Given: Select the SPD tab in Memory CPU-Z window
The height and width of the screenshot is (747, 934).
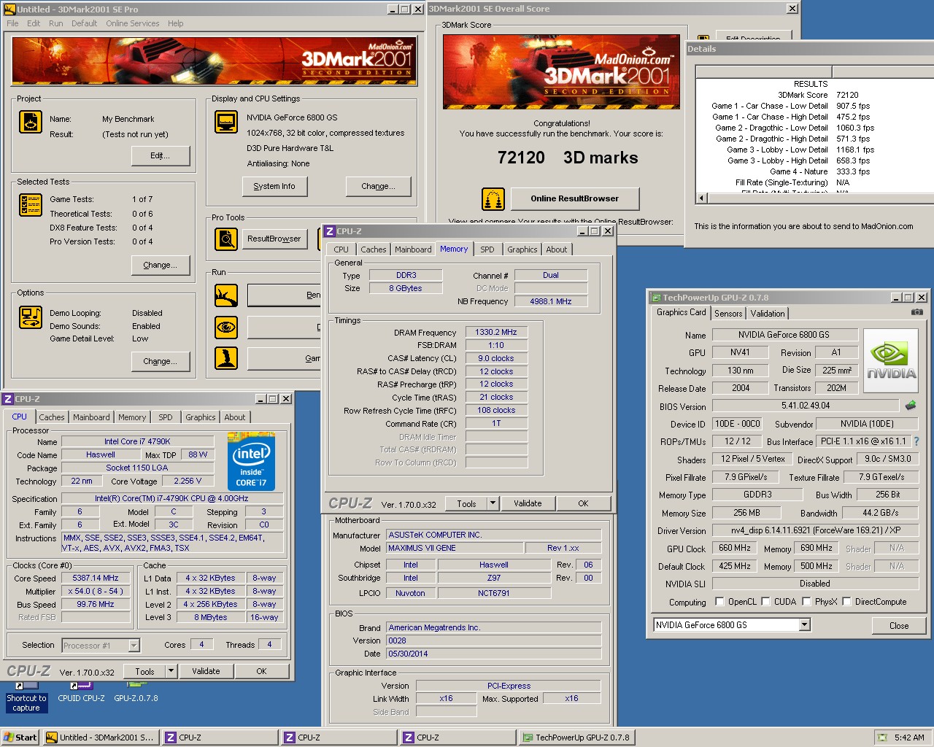Looking at the screenshot, I should tap(487, 249).
